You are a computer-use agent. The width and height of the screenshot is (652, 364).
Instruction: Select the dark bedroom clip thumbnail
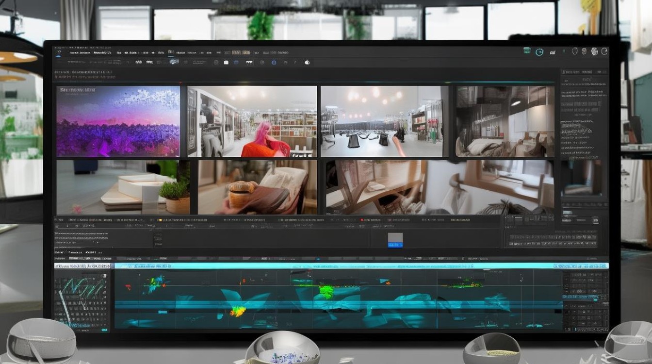[505, 121]
